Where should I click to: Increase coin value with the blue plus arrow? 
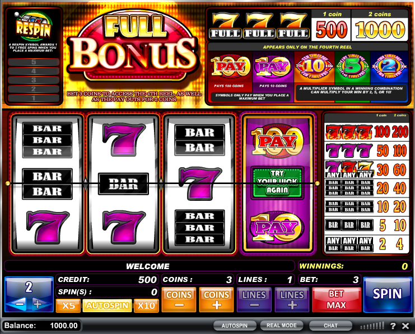pos(39,304)
